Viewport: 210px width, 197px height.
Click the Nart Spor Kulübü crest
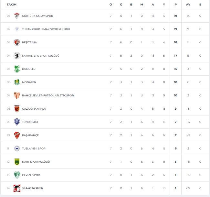click(x=17, y=162)
